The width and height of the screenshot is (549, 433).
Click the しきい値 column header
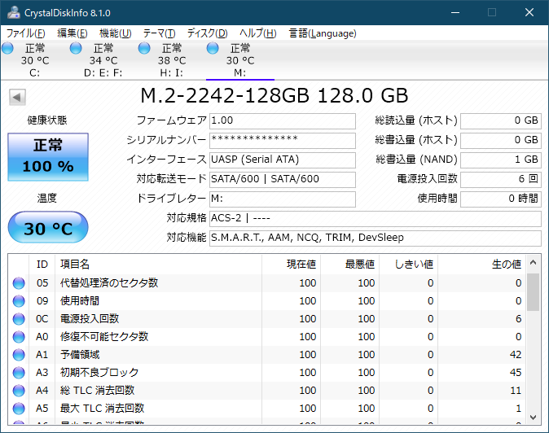pyautogui.click(x=408, y=264)
